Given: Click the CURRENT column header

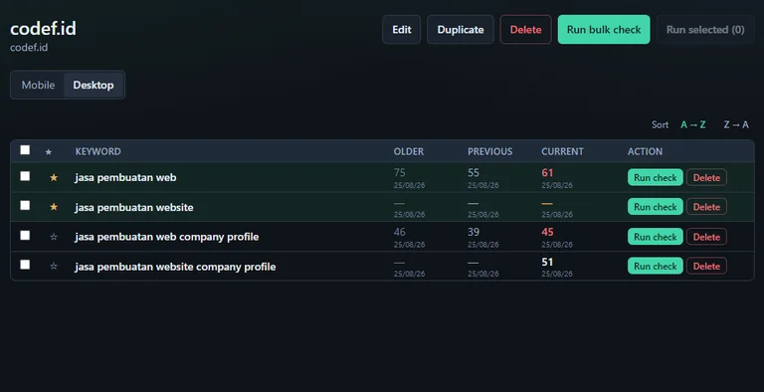Looking at the screenshot, I should [562, 151].
